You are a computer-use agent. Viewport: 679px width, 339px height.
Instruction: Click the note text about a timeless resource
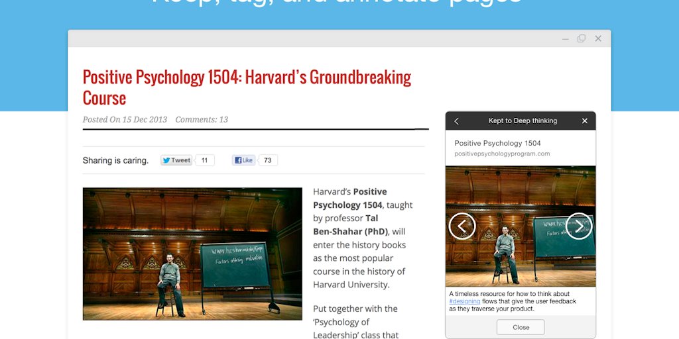[513, 301]
